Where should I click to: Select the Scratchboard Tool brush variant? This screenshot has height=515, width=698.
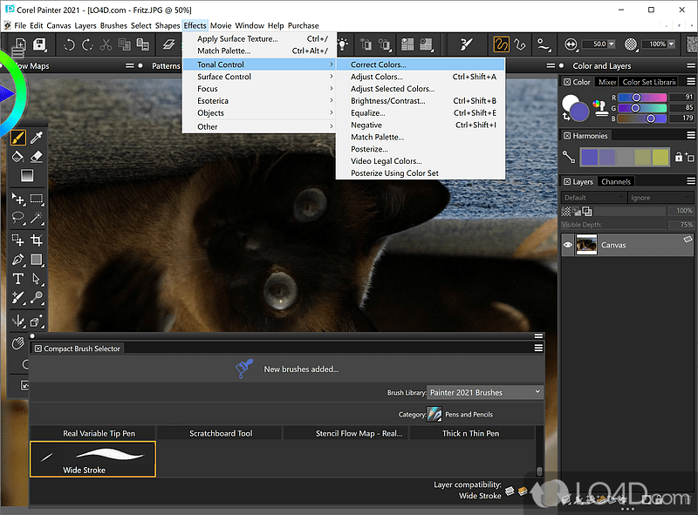click(220, 432)
